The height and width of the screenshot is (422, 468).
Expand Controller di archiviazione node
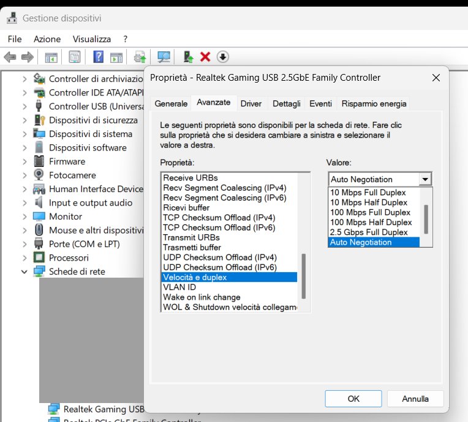[x=25, y=79]
